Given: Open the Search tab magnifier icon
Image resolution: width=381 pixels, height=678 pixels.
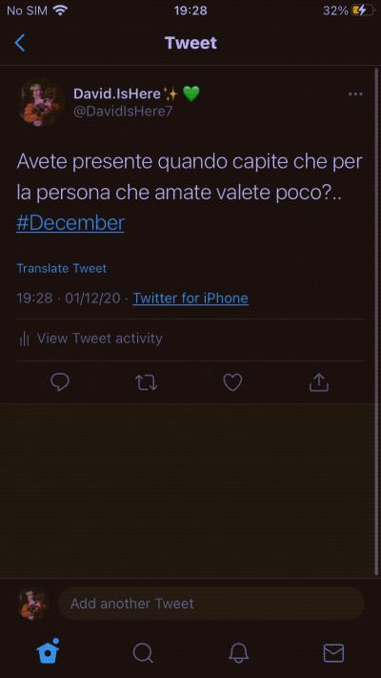Looking at the screenshot, I should [x=143, y=652].
